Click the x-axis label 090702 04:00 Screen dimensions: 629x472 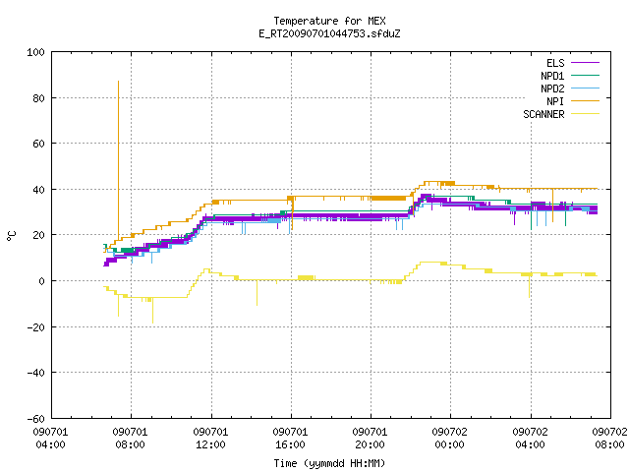click(531, 439)
